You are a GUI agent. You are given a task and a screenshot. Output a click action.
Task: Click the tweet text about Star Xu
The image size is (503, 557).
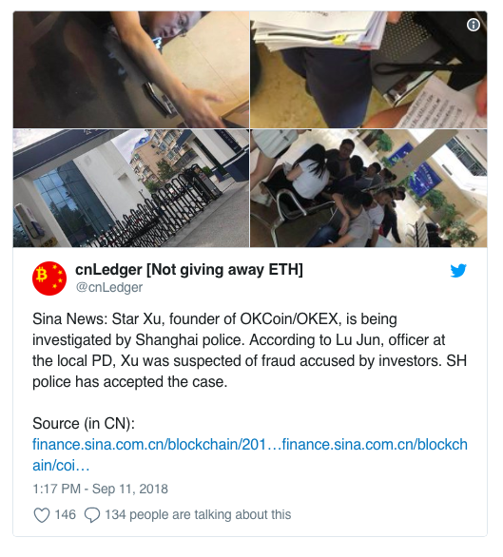(x=249, y=351)
